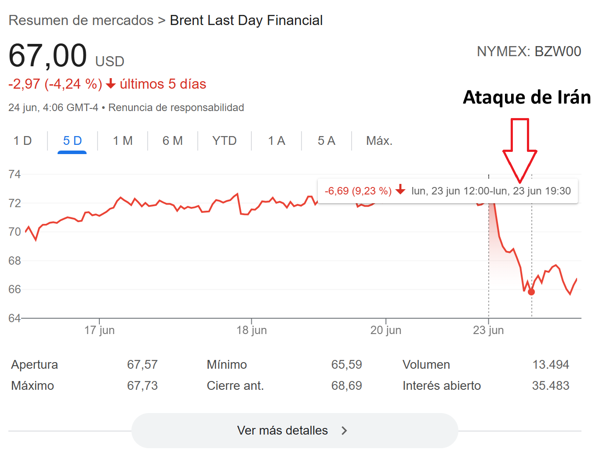Click the NYMEX: BZW00 ticker label

click(529, 52)
